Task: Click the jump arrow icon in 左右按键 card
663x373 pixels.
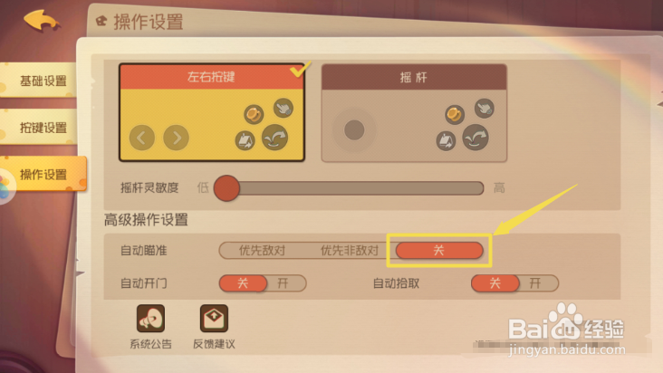Action: [274, 138]
